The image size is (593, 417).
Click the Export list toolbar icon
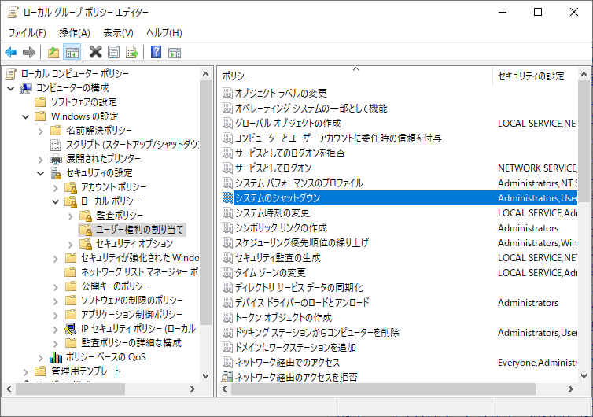pos(131,52)
